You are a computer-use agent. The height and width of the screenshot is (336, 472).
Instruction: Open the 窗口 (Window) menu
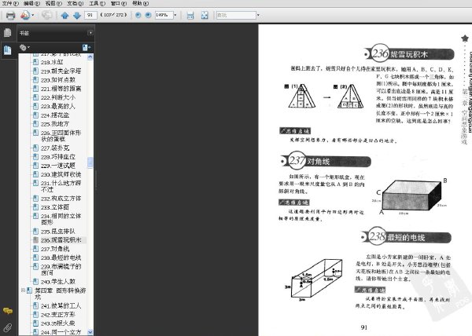118,3
